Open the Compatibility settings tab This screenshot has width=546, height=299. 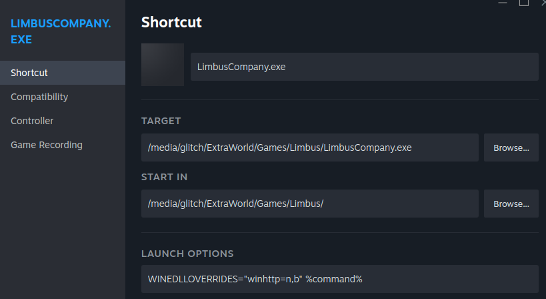[39, 97]
